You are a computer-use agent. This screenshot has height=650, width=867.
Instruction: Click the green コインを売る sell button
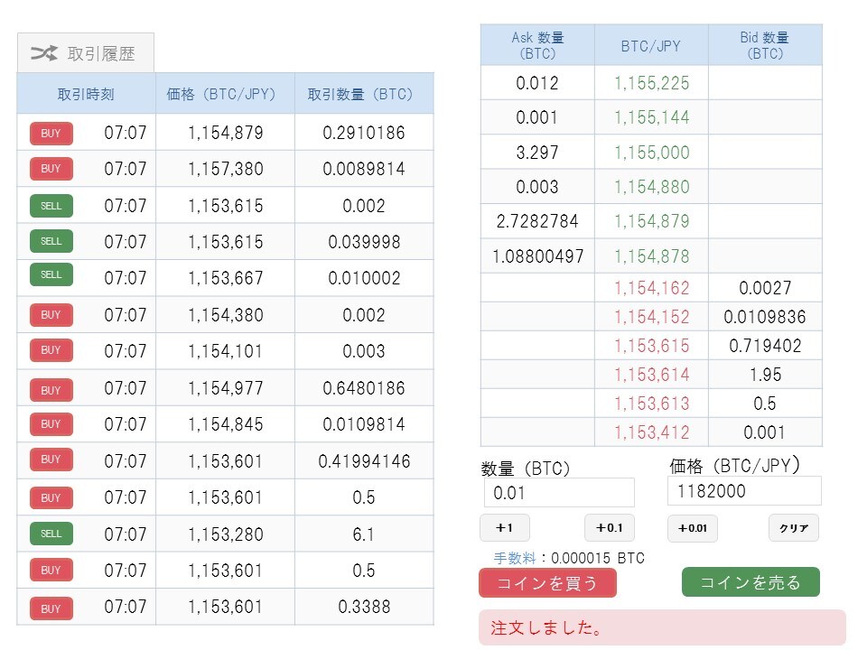click(x=750, y=582)
